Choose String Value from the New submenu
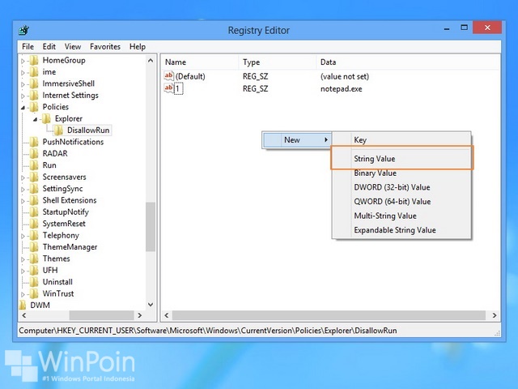The height and width of the screenshot is (389, 518). tap(401, 159)
